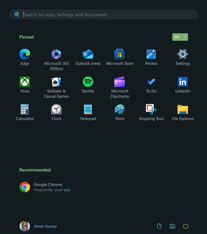Click the Pinned section heading
Image resolution: width=207 pixels, height=234 pixels.
pos(26,37)
